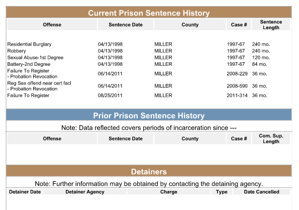The height and width of the screenshot is (210, 299).
Task: Click the Current Prison Sentence History header
Action: pos(149,13)
